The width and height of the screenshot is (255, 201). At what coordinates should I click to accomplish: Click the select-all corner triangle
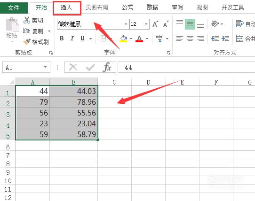[x=12, y=82]
